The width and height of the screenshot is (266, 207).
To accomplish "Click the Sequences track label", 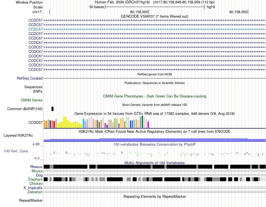I will click(x=33, y=87).
